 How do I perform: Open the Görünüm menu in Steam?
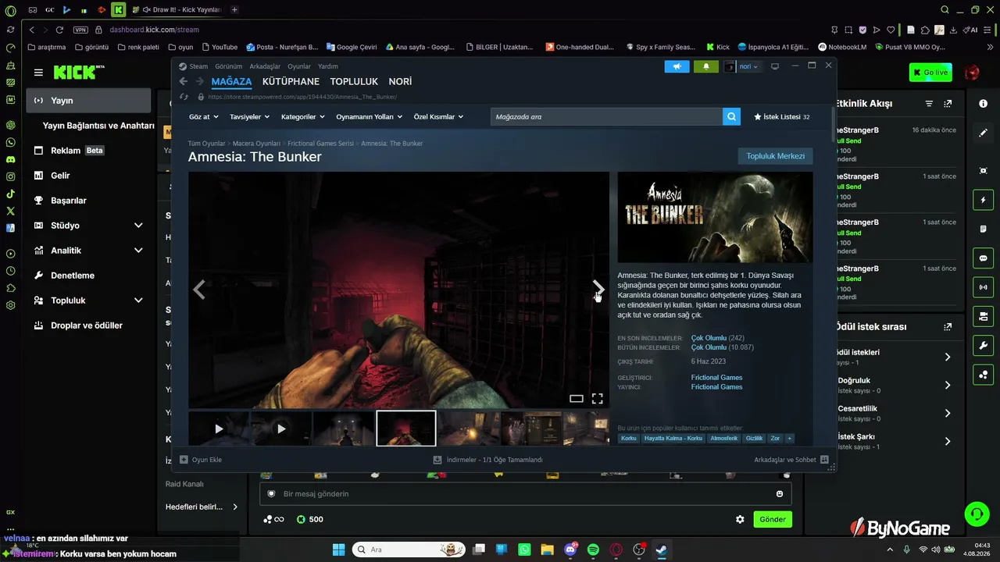click(229, 66)
